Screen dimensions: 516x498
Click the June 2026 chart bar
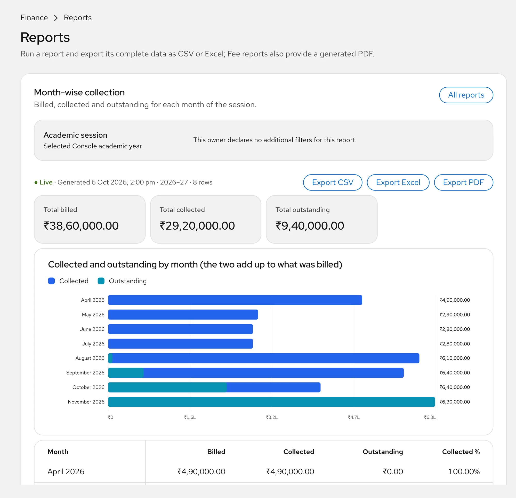(180, 329)
